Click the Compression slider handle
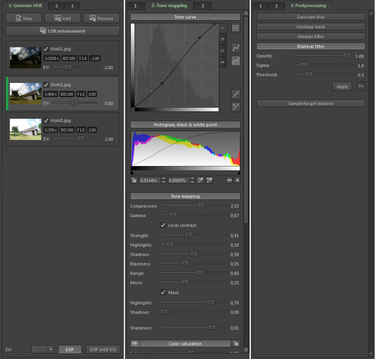 [x=201, y=205]
